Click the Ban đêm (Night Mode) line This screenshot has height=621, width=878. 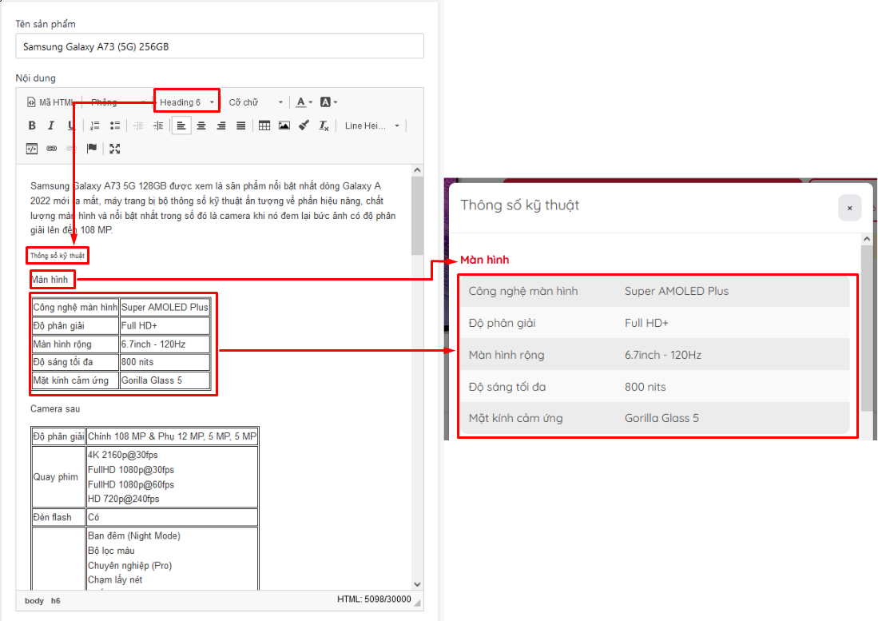point(134,536)
